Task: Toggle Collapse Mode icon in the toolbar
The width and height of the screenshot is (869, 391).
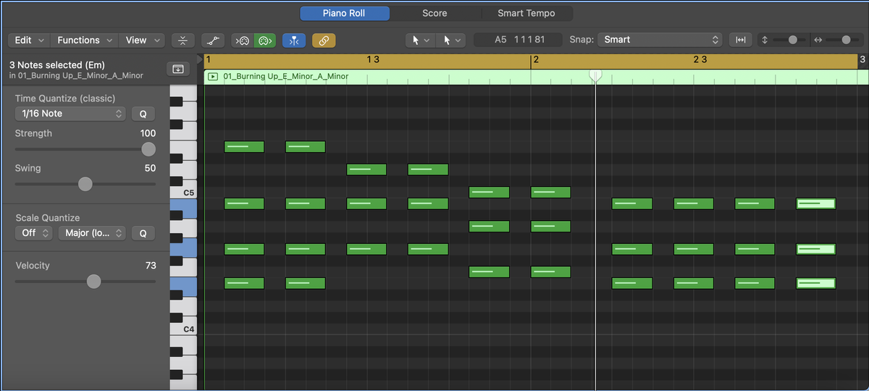Action: click(x=184, y=41)
